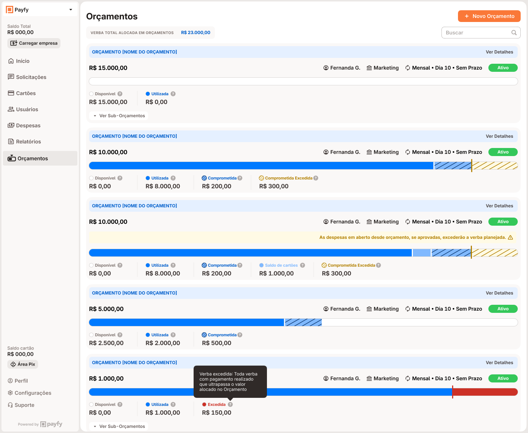Open Ver Detalhes of R$ 5.000,00 budget
This screenshot has height=433, width=528.
point(499,293)
